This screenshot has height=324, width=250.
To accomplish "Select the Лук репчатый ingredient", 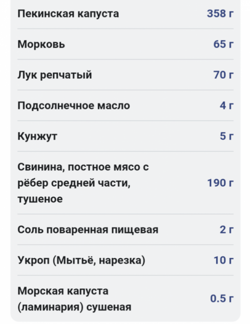I will coord(125,75).
